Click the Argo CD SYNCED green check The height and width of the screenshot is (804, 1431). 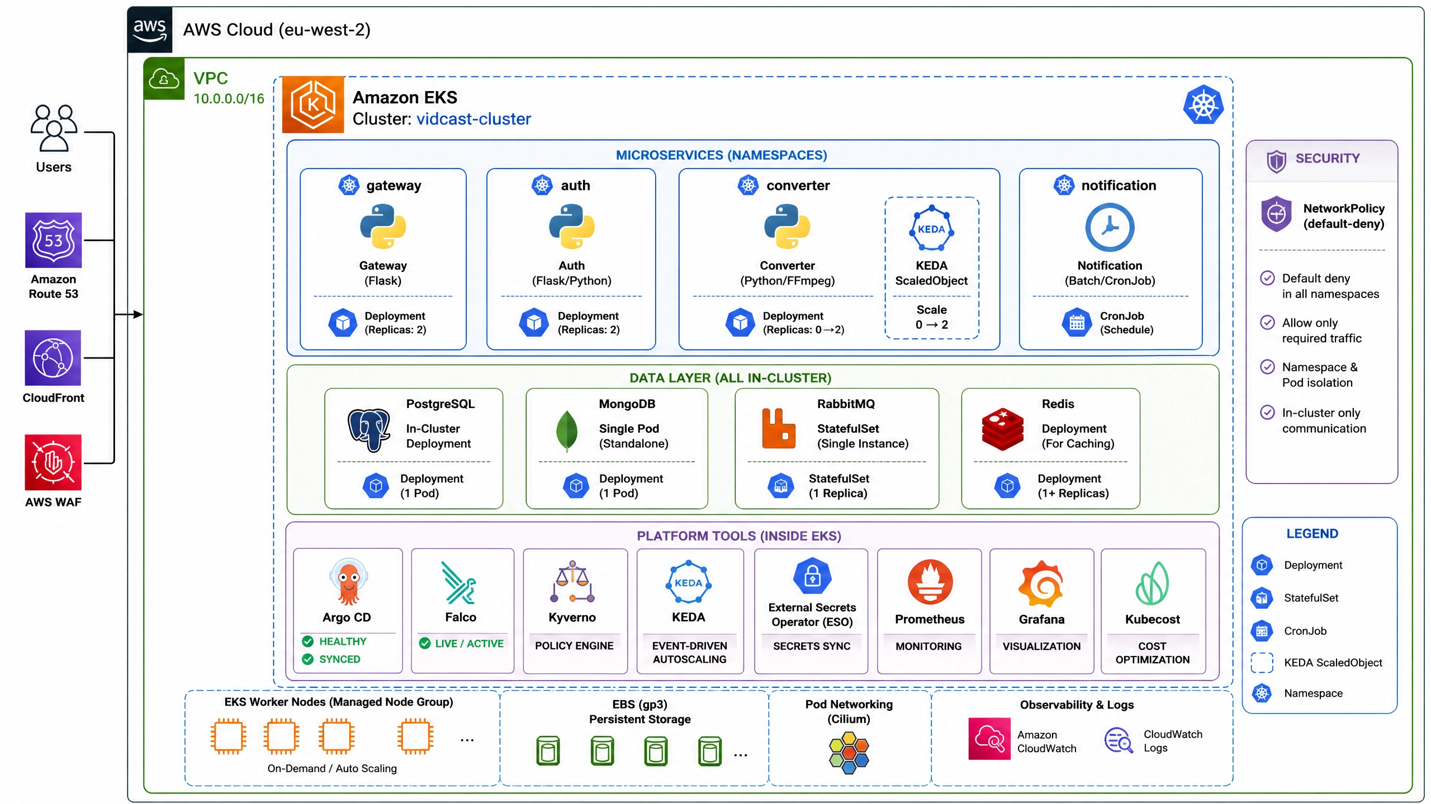[x=307, y=659]
